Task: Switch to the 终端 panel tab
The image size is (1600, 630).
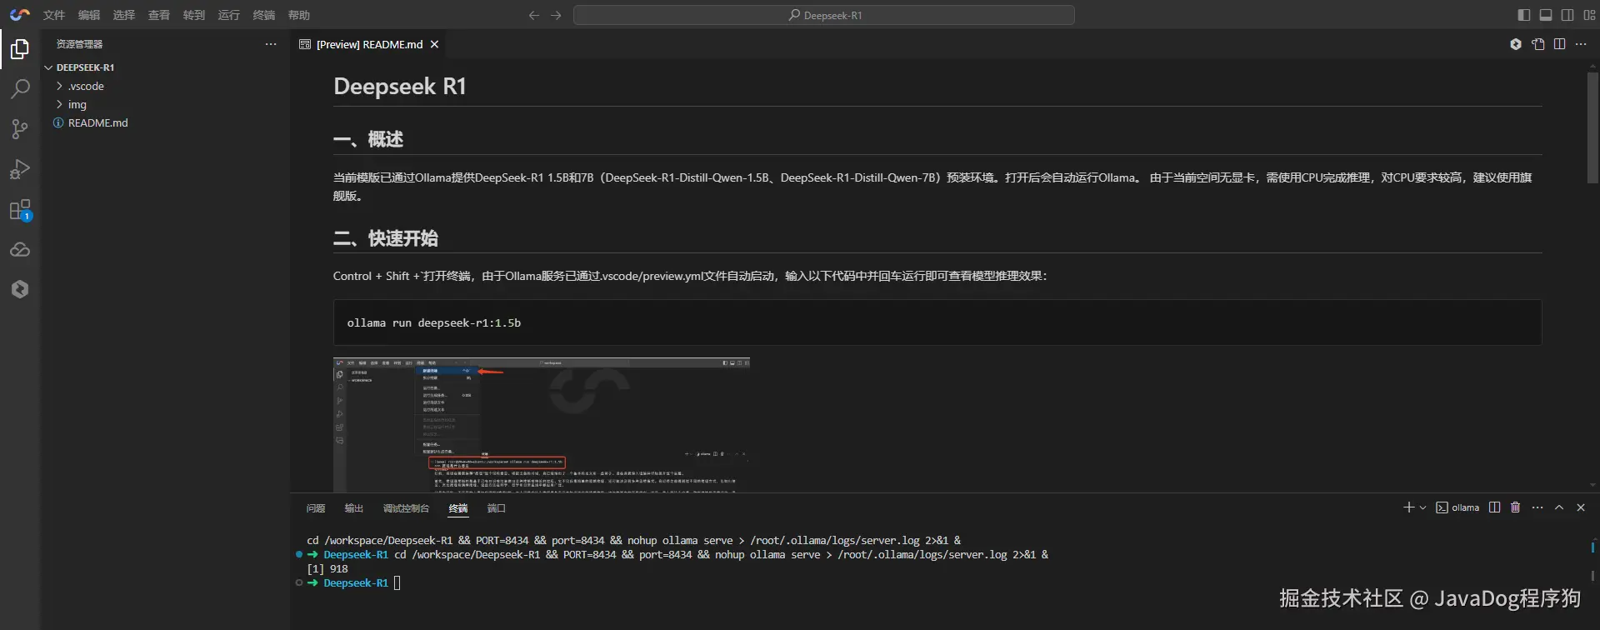Action: pos(458,508)
